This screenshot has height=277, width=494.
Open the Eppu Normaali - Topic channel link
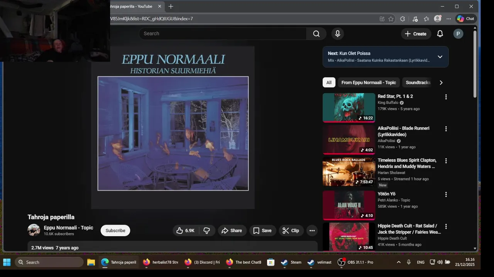point(68,228)
